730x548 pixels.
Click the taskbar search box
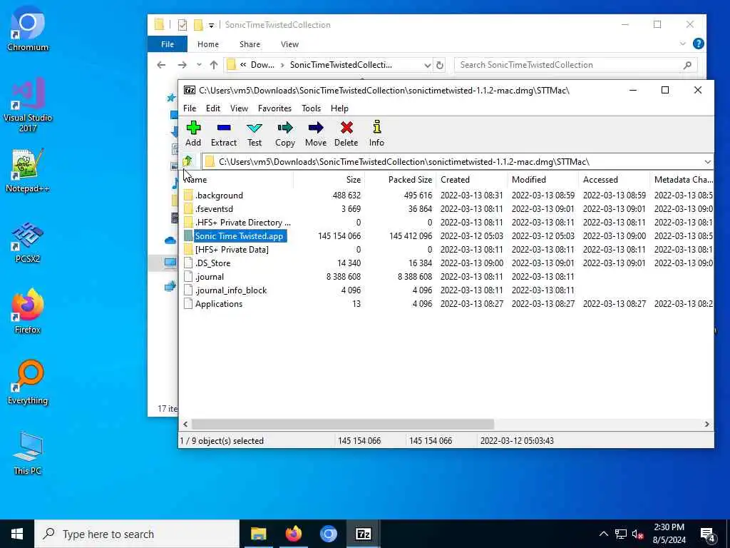click(x=137, y=534)
